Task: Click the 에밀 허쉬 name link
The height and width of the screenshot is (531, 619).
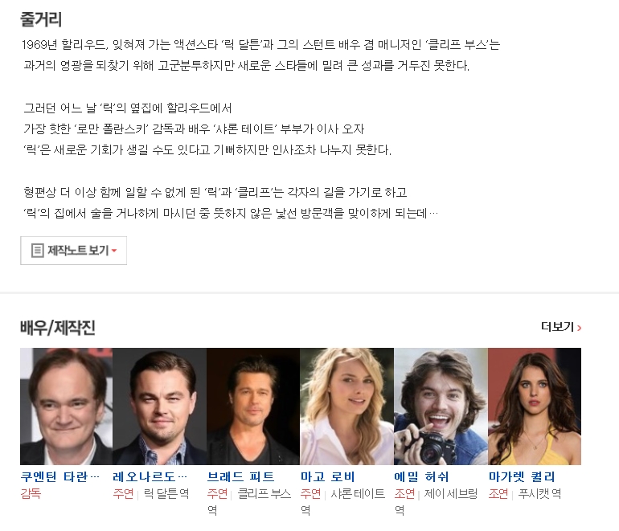Action: pyautogui.click(x=421, y=476)
